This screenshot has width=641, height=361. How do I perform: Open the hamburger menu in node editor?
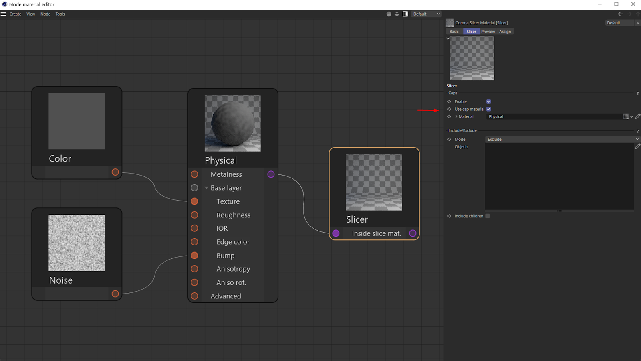click(x=3, y=14)
